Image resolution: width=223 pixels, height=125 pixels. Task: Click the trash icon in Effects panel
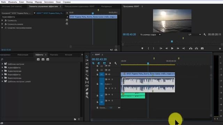click(x=79, y=119)
